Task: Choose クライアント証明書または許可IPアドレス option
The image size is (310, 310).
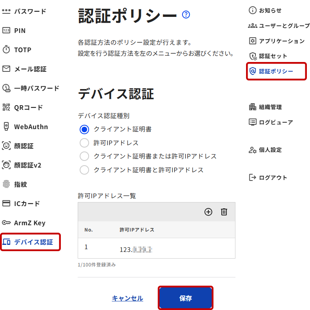Action: click(84, 156)
